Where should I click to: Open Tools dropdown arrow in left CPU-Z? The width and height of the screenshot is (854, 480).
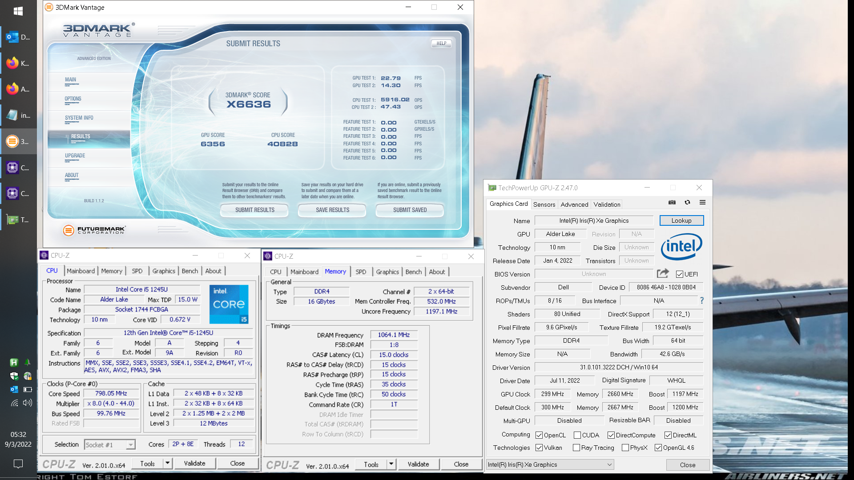pyautogui.click(x=168, y=463)
